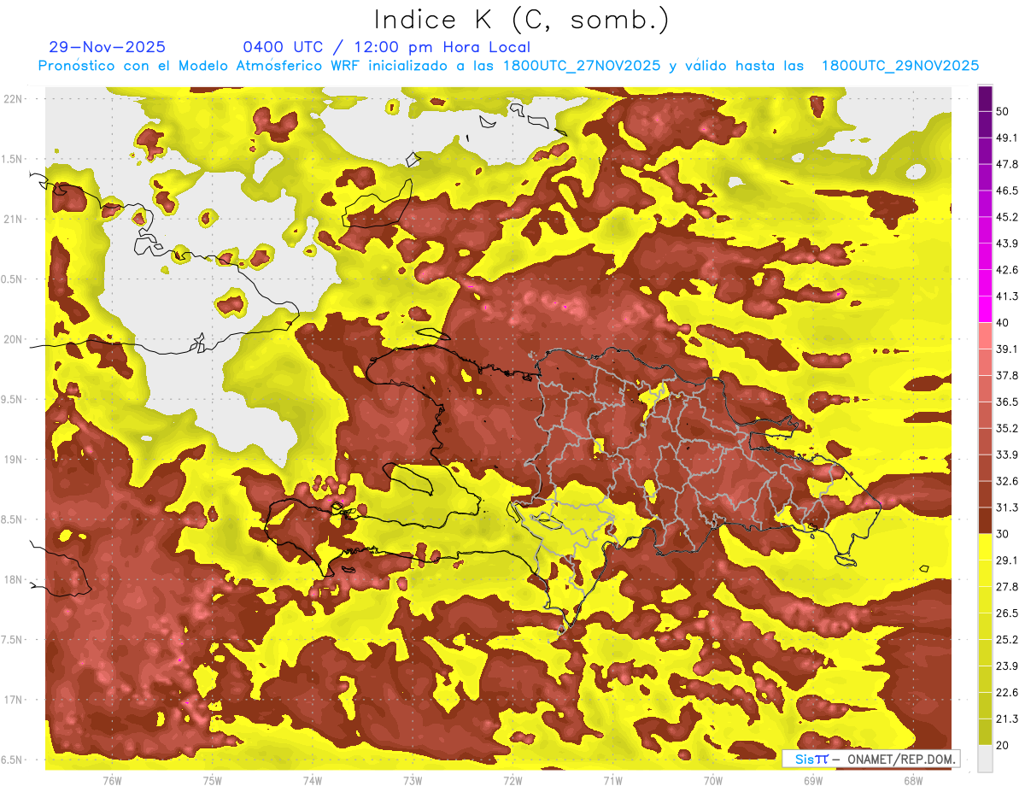Click the clipped latitude axis label '0.5N'
This screenshot has height=792, width=1025.
pyautogui.click(x=12, y=279)
